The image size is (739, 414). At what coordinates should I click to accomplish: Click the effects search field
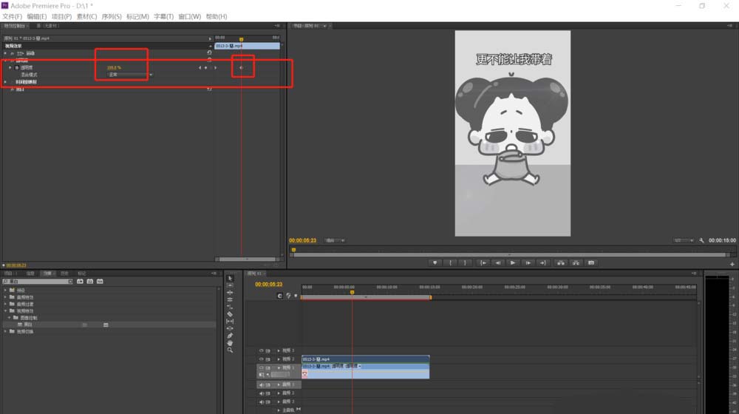coord(38,282)
